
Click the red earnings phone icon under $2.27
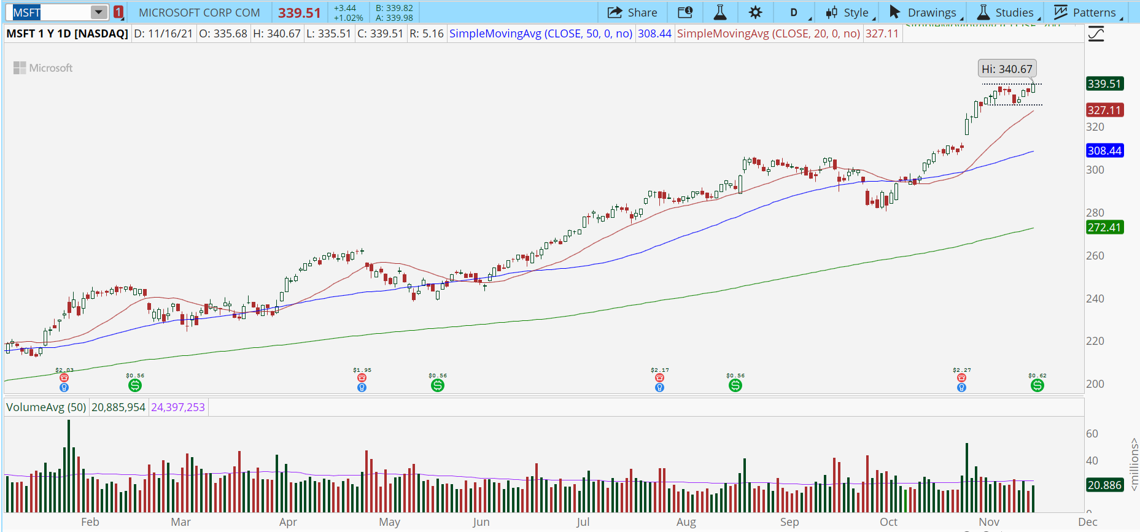[961, 378]
